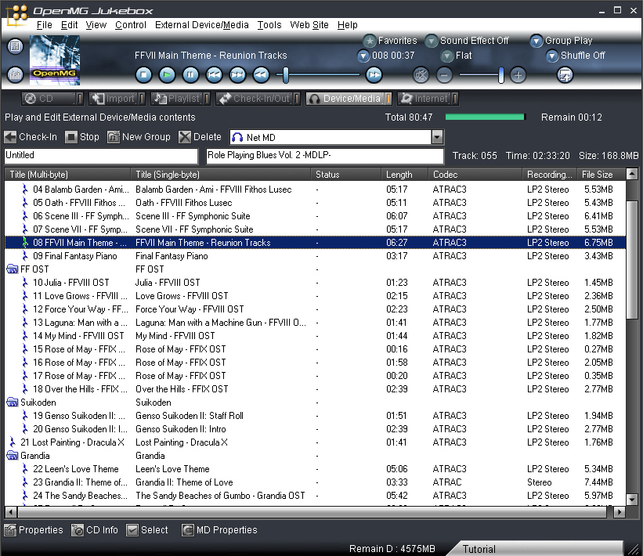Create a New Group
The height and width of the screenshot is (556, 643).
[x=139, y=137]
